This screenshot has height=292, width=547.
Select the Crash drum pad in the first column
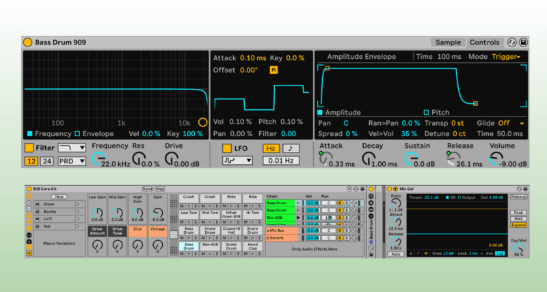pos(189,198)
